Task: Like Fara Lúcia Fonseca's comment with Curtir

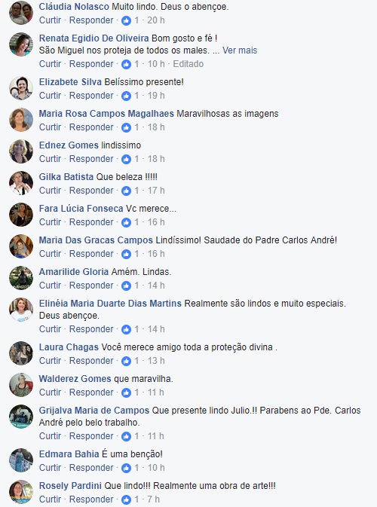Action: click(50, 222)
